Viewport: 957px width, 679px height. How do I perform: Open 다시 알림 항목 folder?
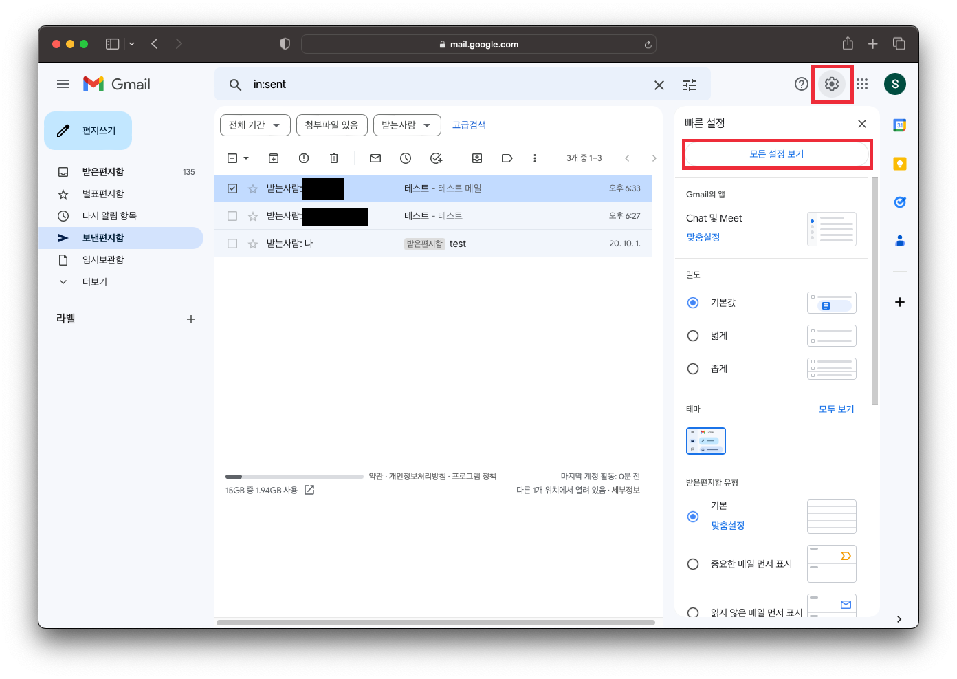tap(109, 216)
